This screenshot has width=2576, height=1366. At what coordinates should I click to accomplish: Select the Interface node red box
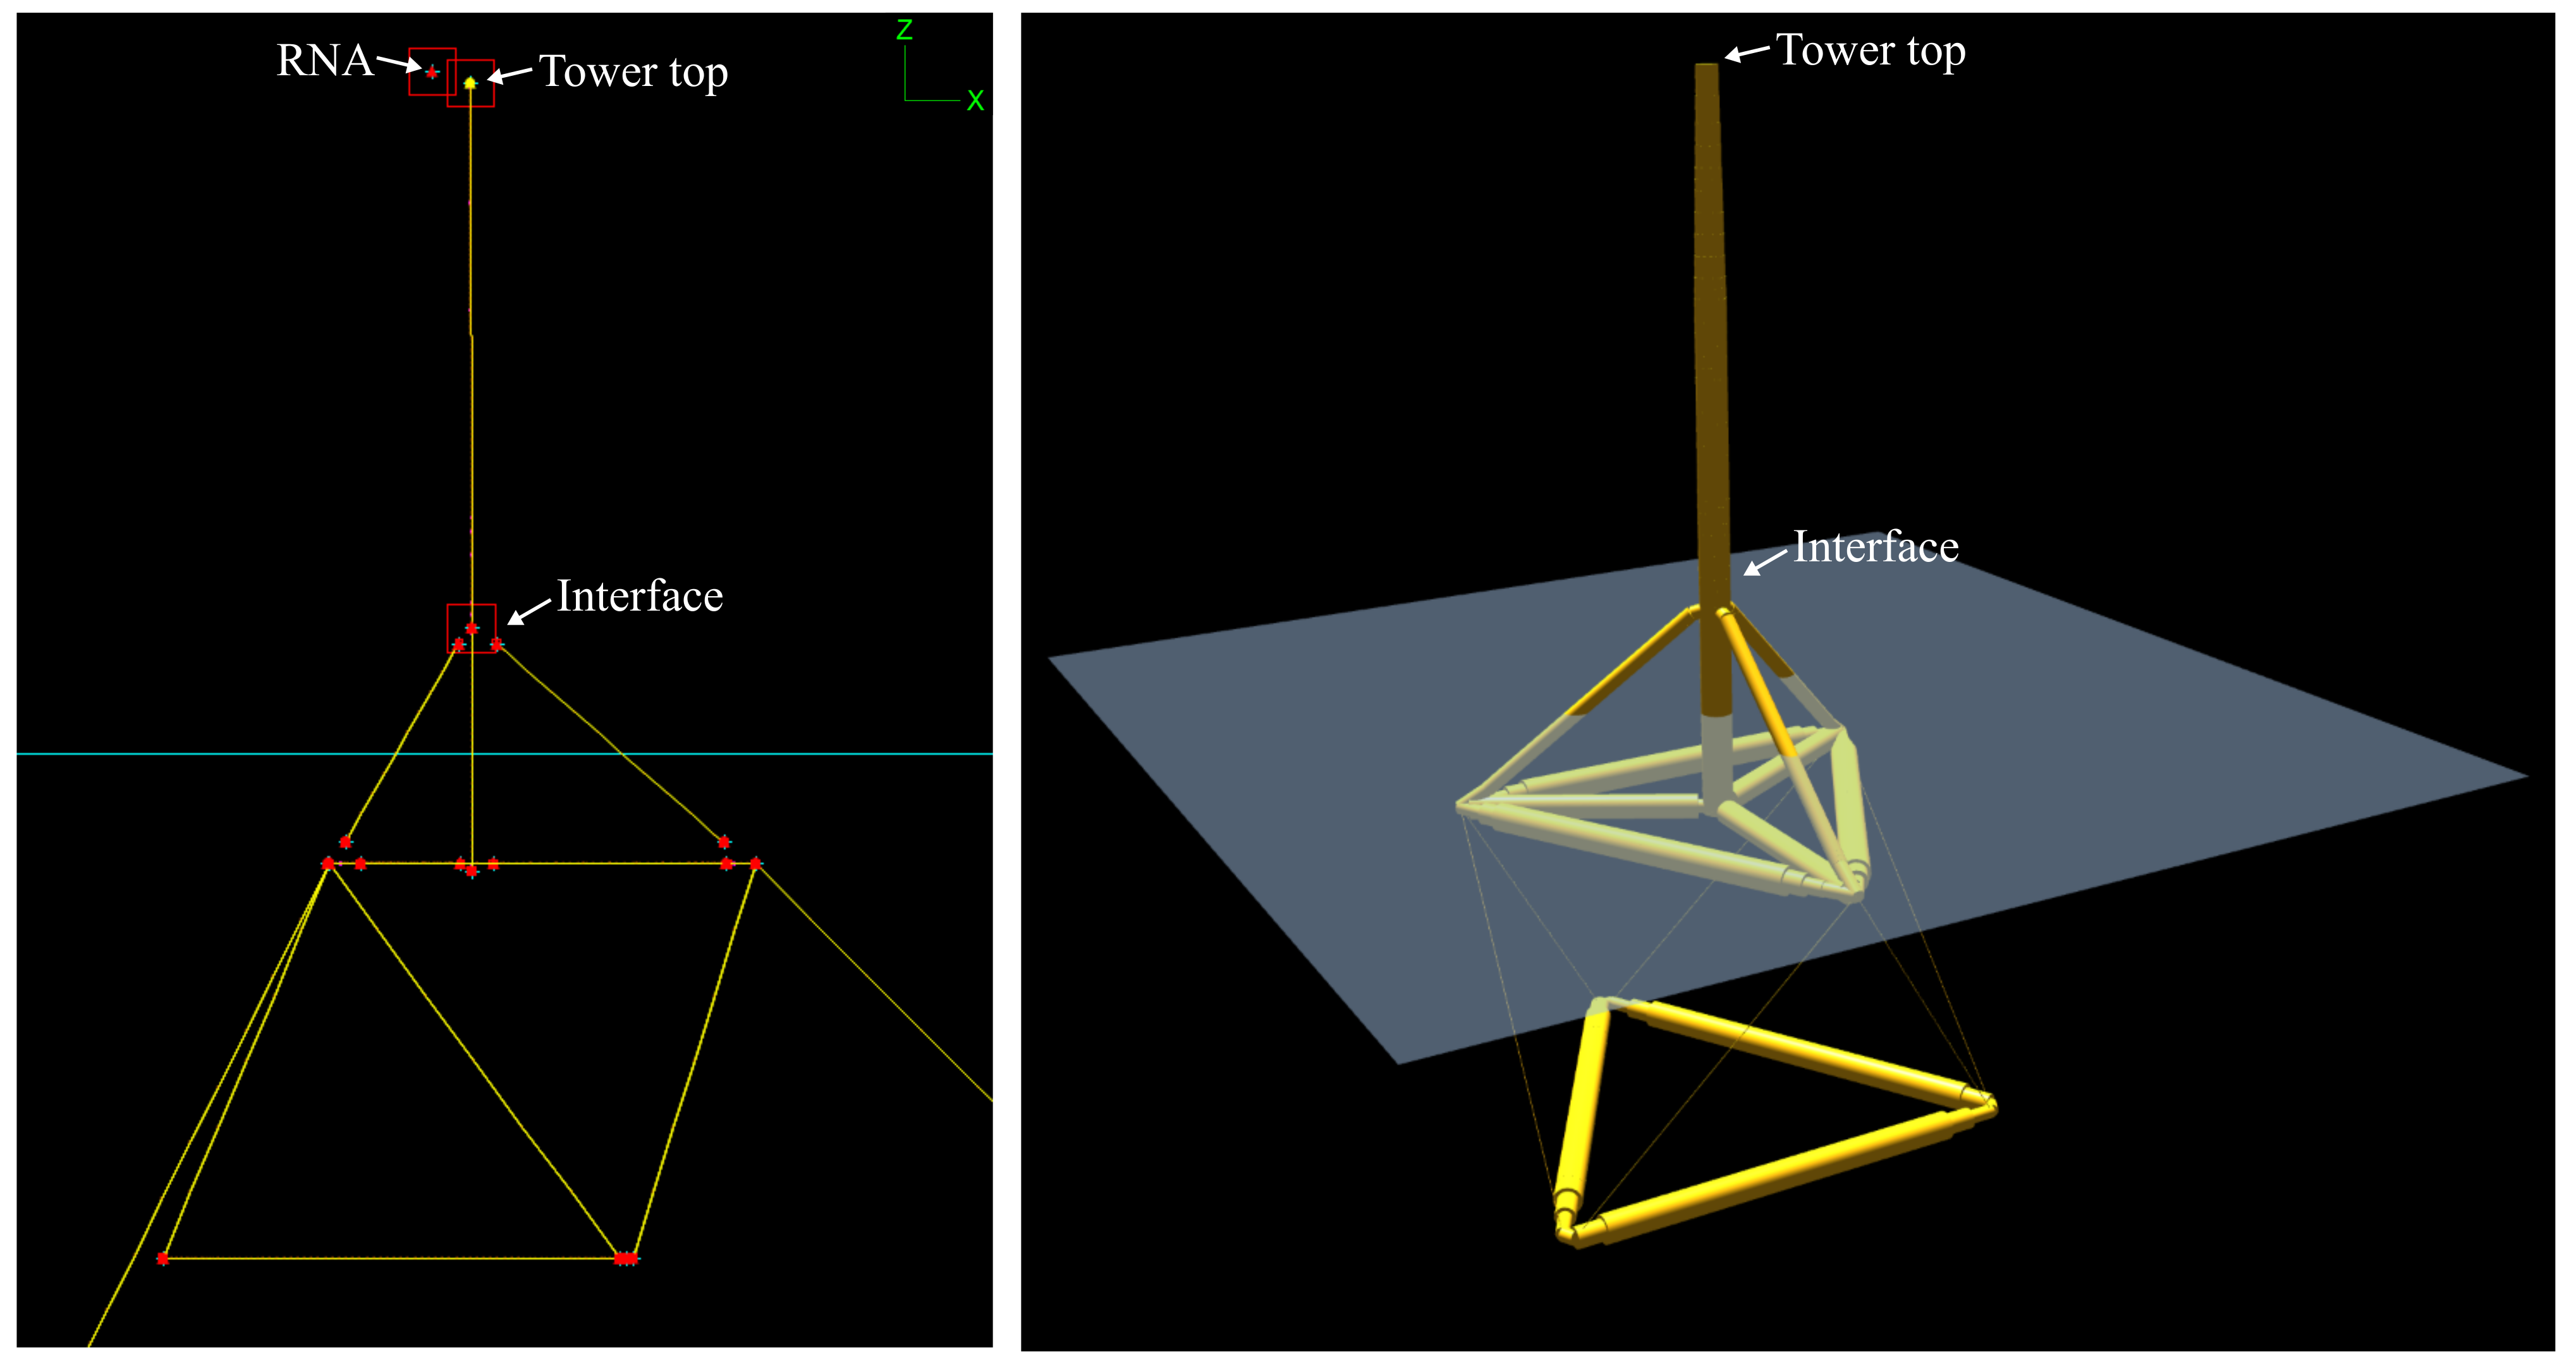pos(471,628)
